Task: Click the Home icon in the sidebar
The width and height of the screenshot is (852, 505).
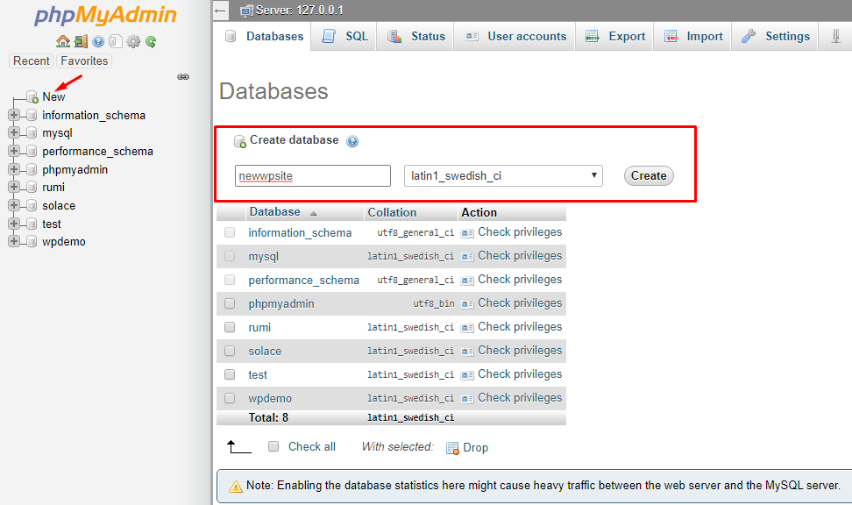Action: 62,41
